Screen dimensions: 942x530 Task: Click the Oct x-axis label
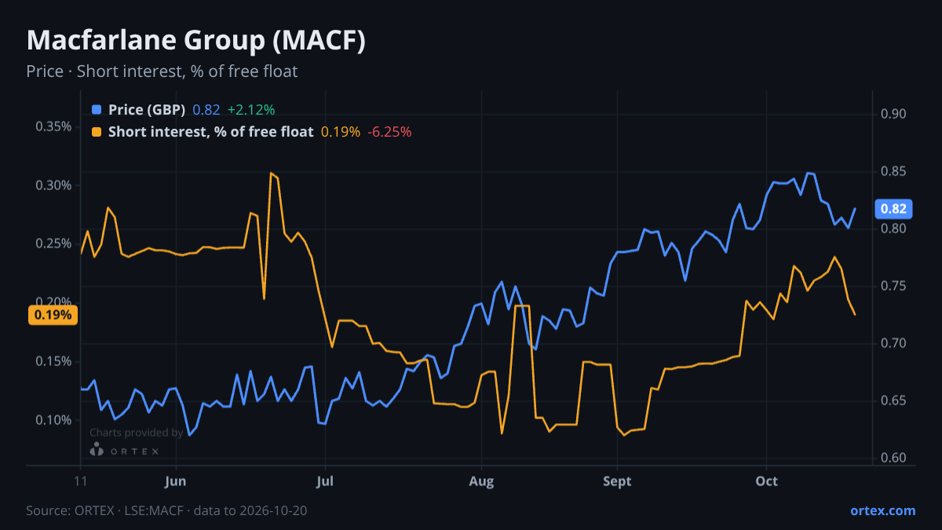(x=766, y=481)
